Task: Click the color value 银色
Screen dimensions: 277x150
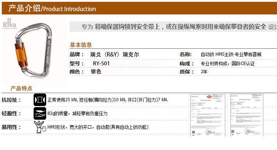Action: 96,72
